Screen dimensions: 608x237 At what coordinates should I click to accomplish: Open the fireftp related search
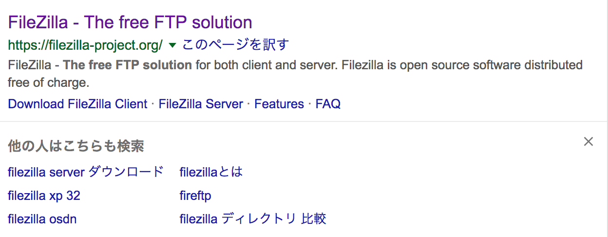tap(195, 196)
